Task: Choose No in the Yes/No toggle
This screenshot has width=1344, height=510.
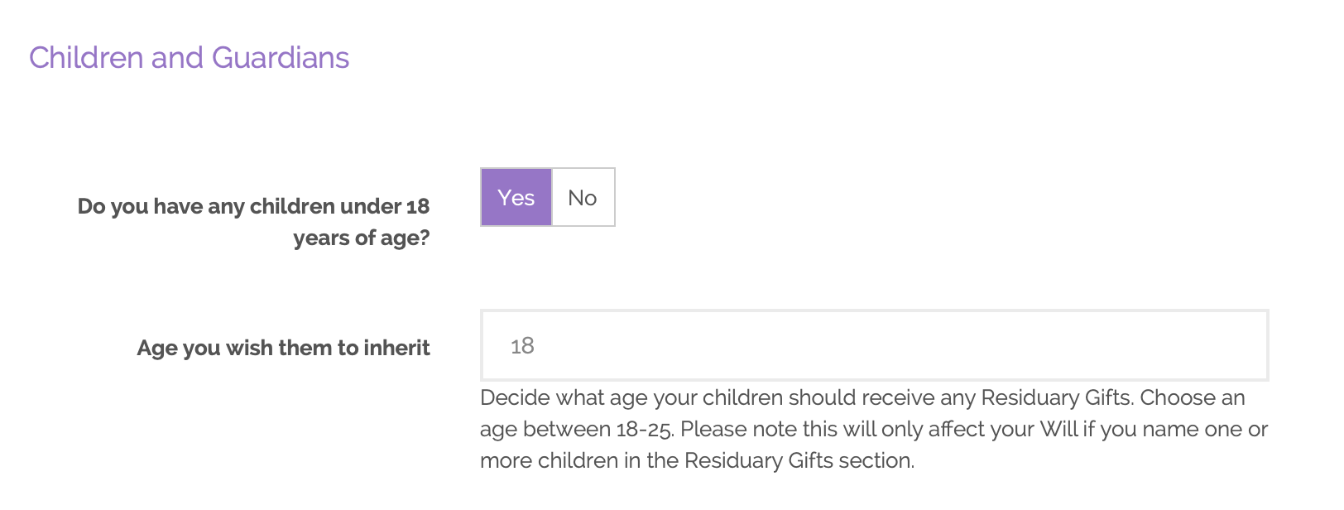Action: [583, 198]
